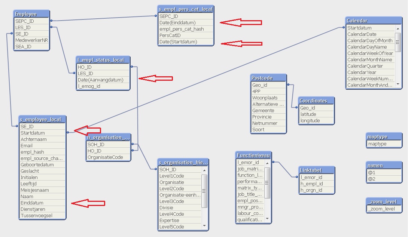Select s_employee_local table header
Image resolution: width=408 pixels, height=237 pixels.
pos(42,120)
